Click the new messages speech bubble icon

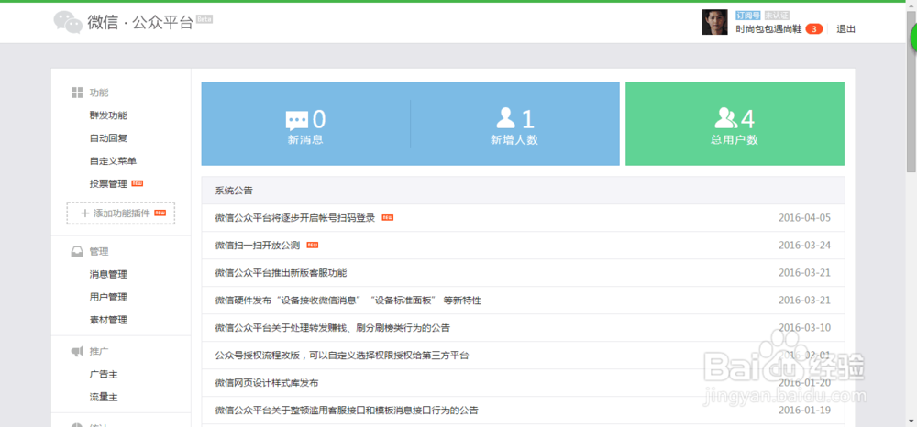click(x=296, y=120)
